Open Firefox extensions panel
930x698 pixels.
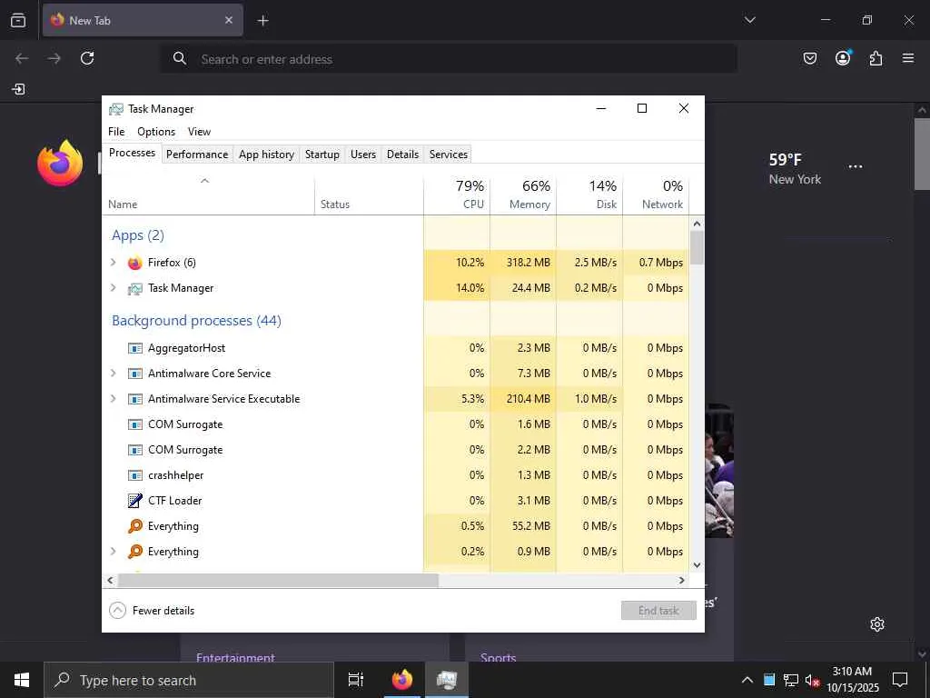point(876,58)
